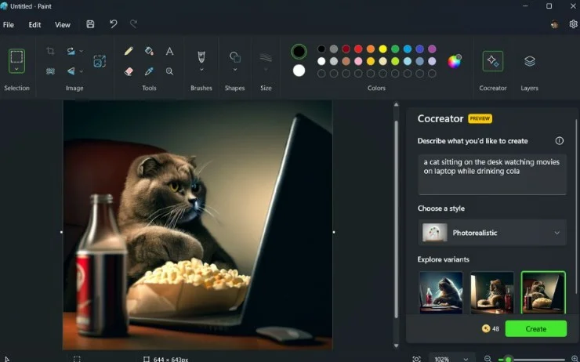Click the zoom slider handle

click(508, 360)
